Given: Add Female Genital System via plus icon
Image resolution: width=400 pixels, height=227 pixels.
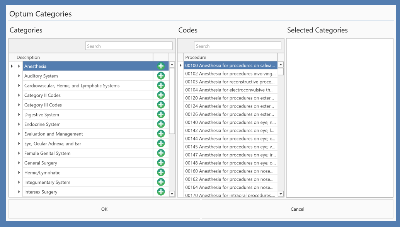Looking at the screenshot, I should pyautogui.click(x=161, y=153).
